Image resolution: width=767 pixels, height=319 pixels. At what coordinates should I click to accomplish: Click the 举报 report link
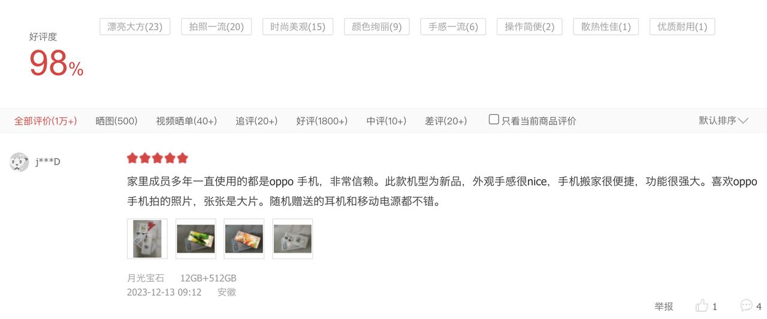663,306
